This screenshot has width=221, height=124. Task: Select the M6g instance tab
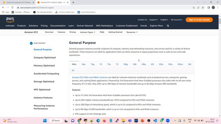(x=126, y=64)
